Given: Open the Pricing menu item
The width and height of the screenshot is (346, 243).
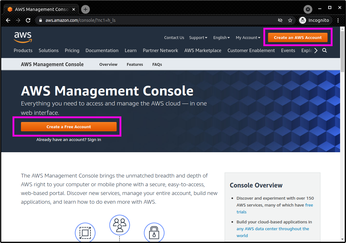Looking at the screenshot, I should pos(72,50).
